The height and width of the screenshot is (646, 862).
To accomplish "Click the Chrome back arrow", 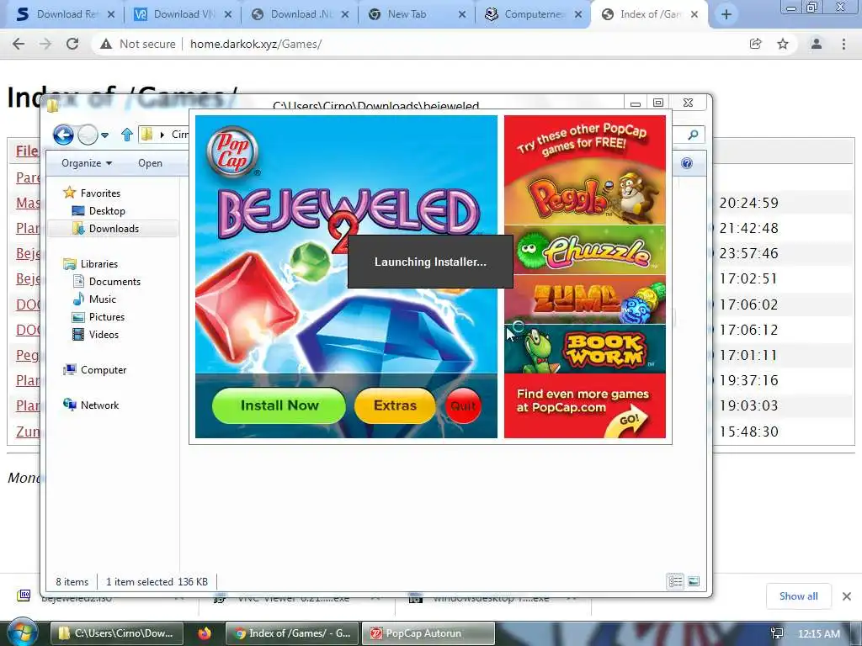I will 19,44.
